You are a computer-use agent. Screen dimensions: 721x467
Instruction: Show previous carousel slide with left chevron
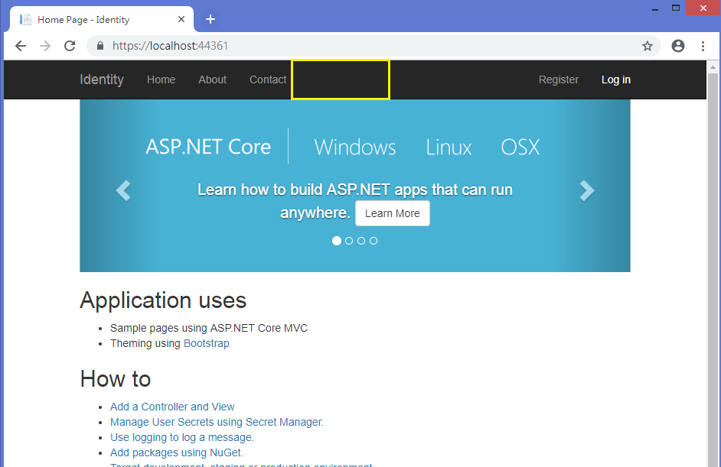pyautogui.click(x=123, y=190)
